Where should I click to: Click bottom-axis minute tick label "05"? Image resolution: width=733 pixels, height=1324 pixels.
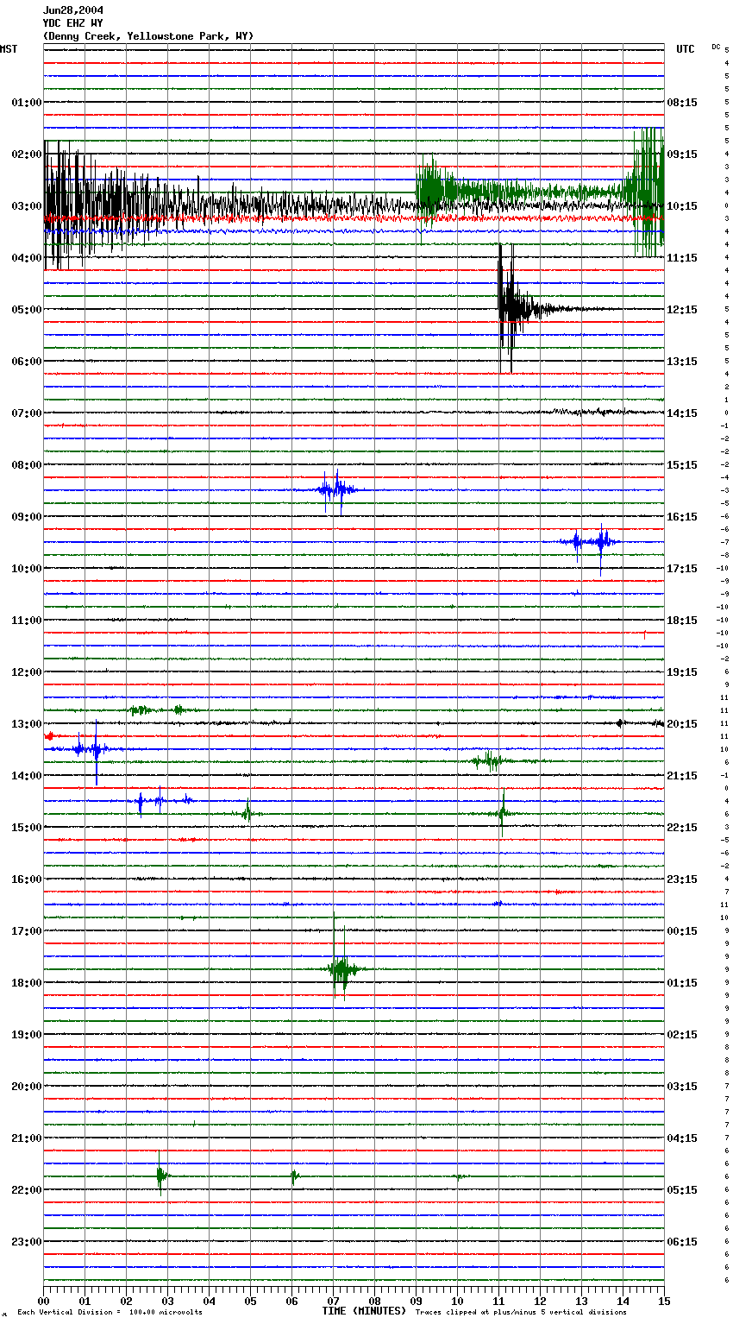(250, 1301)
